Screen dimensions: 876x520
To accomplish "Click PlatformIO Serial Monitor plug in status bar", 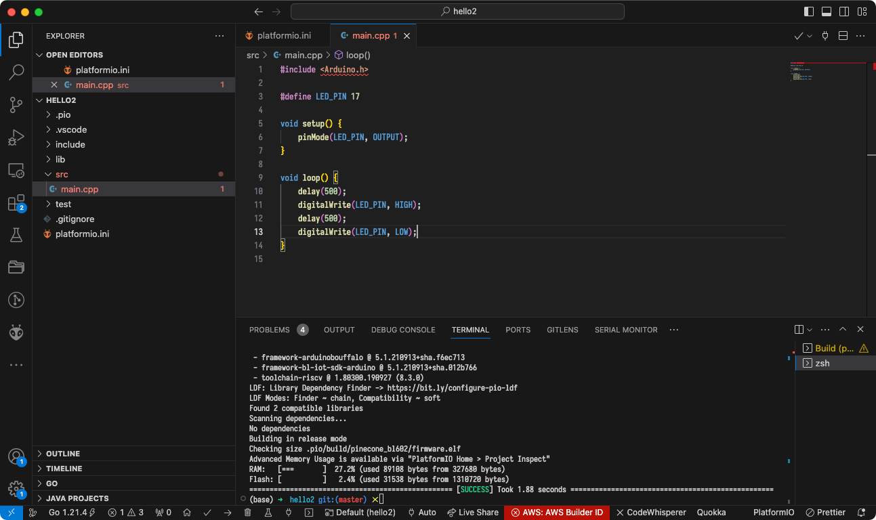I will click(x=289, y=513).
